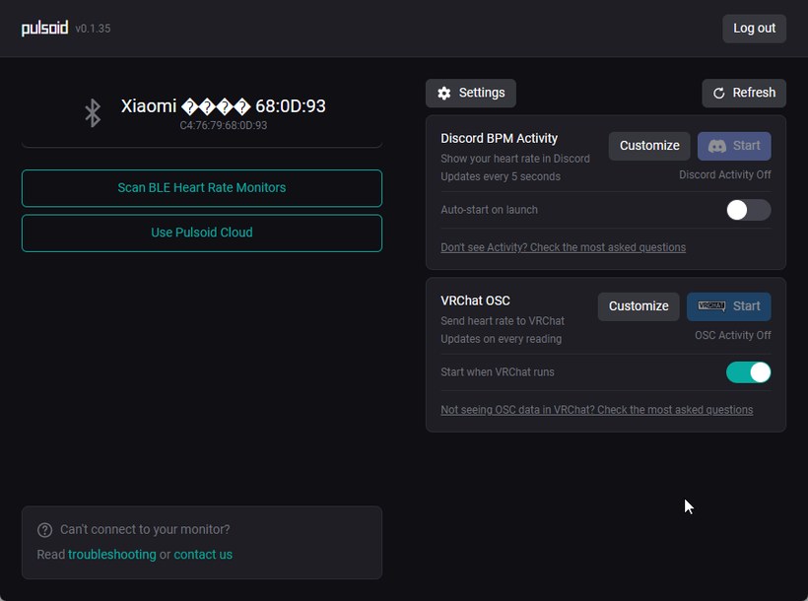Scan BLE Heart Rate Monitors
This screenshot has height=601, width=808.
pyautogui.click(x=201, y=187)
